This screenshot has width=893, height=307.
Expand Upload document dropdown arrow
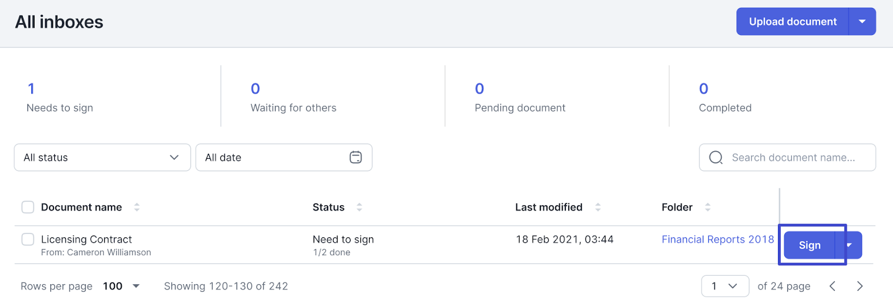coord(862,22)
